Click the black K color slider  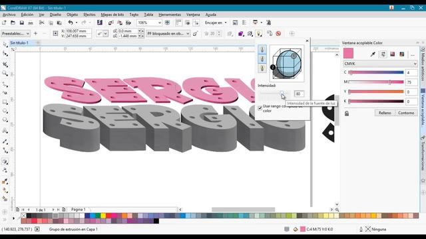(376, 102)
